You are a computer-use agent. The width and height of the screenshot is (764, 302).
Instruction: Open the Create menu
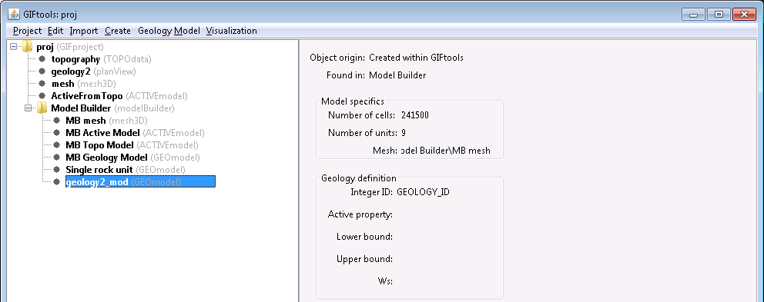(118, 31)
